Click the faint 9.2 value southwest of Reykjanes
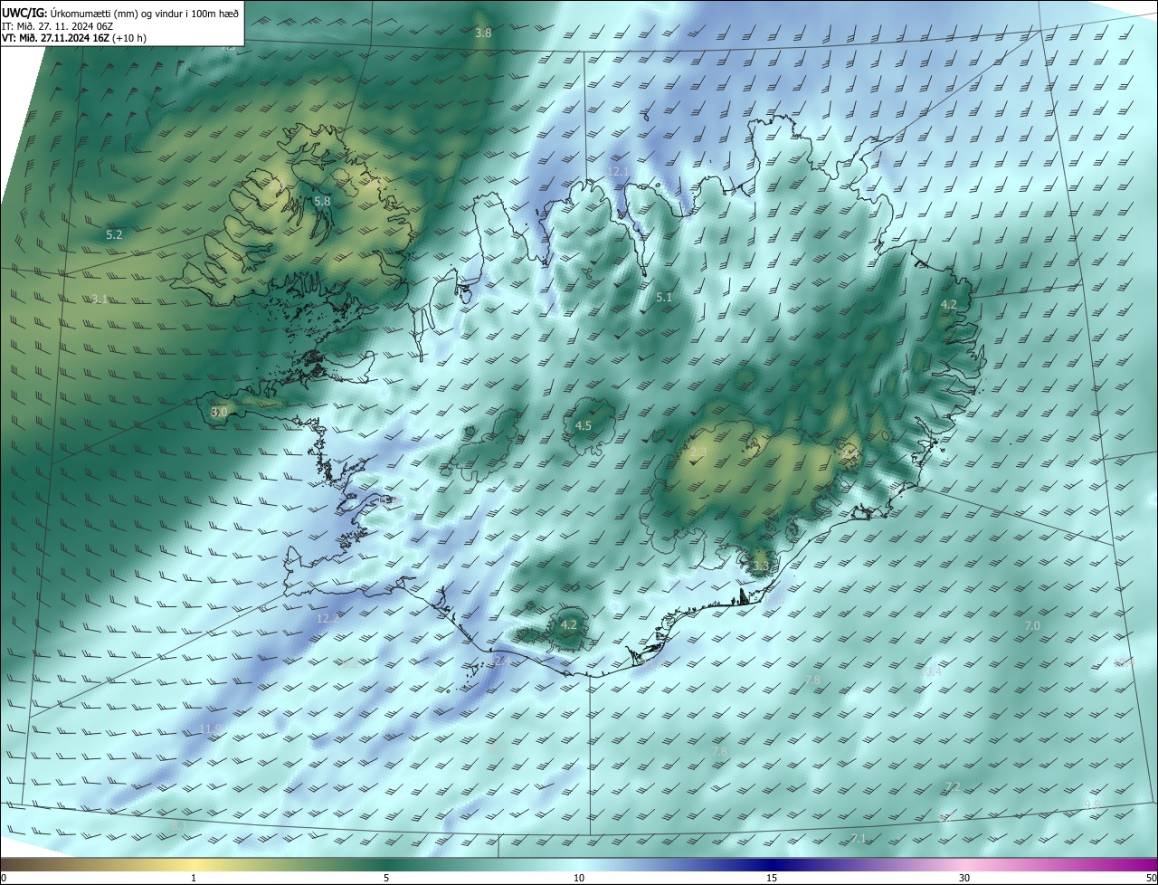Viewport: 1158px width, 885px height. tap(349, 663)
